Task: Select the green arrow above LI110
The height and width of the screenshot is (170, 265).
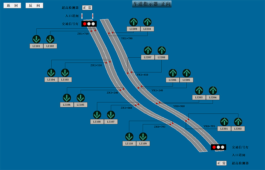Action: tap(129, 137)
